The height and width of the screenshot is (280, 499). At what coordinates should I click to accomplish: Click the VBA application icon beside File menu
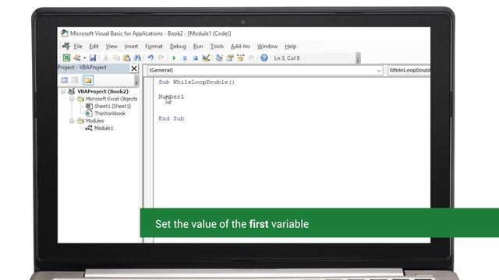click(x=66, y=46)
